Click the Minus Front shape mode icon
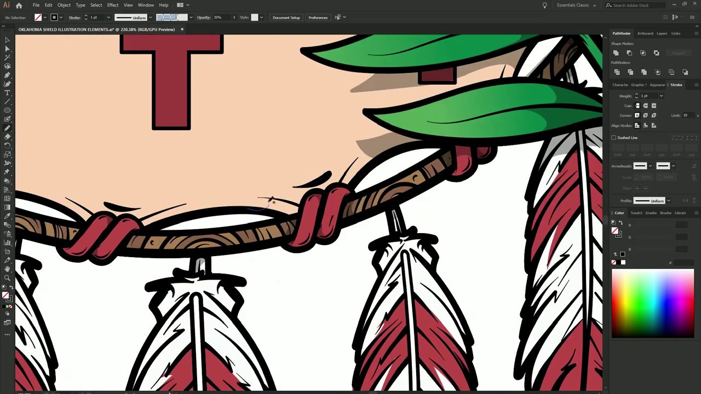The height and width of the screenshot is (394, 701). [x=629, y=53]
